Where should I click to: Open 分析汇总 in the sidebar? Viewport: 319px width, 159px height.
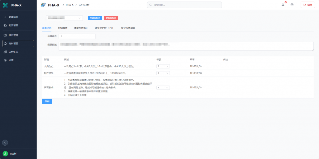coord(13,52)
